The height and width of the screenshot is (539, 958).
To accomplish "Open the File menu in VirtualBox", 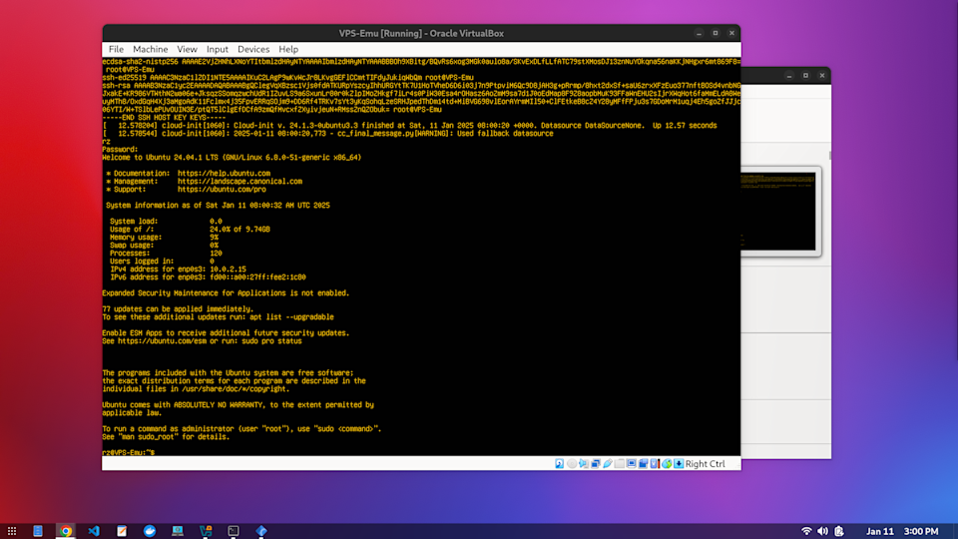I will pos(116,49).
